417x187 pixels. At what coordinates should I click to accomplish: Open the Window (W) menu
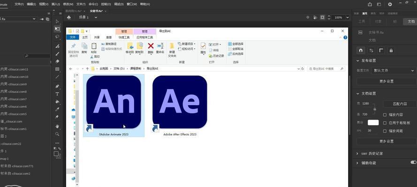pos(132,4)
